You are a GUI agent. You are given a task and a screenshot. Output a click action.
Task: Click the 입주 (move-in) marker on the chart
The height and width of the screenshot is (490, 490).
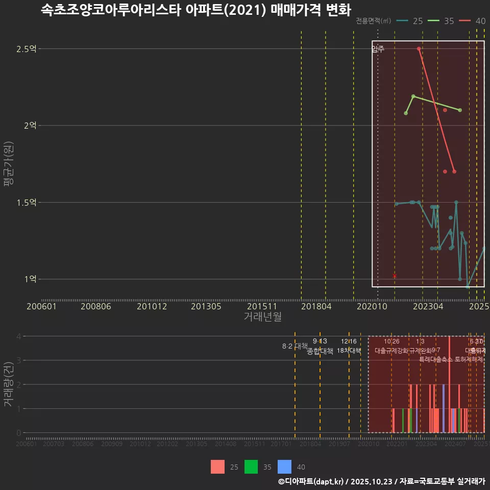pos(377,50)
